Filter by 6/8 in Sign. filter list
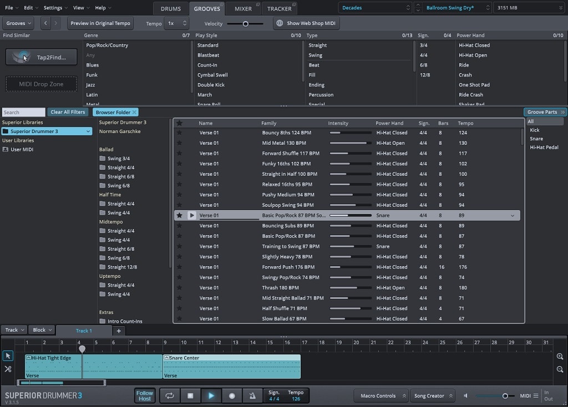The height and width of the screenshot is (407, 568). [423, 65]
